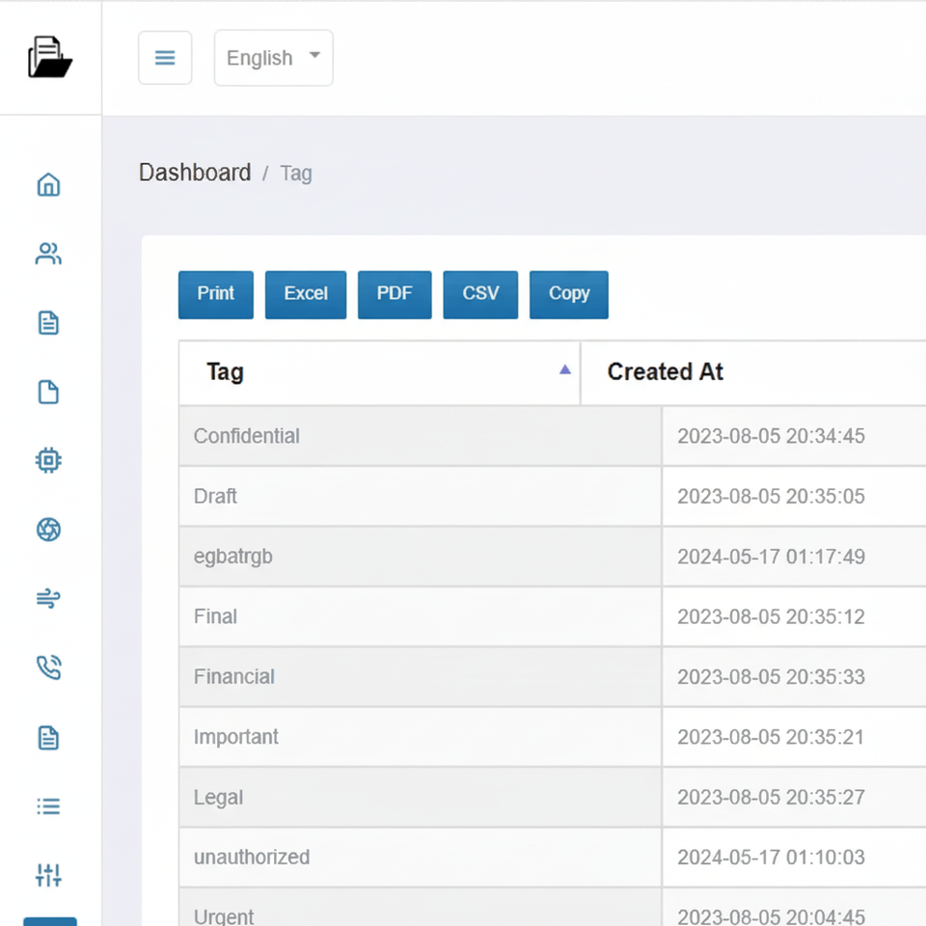This screenshot has width=926, height=926.
Task: Click the aperture icon in sidebar
Action: coord(48,530)
